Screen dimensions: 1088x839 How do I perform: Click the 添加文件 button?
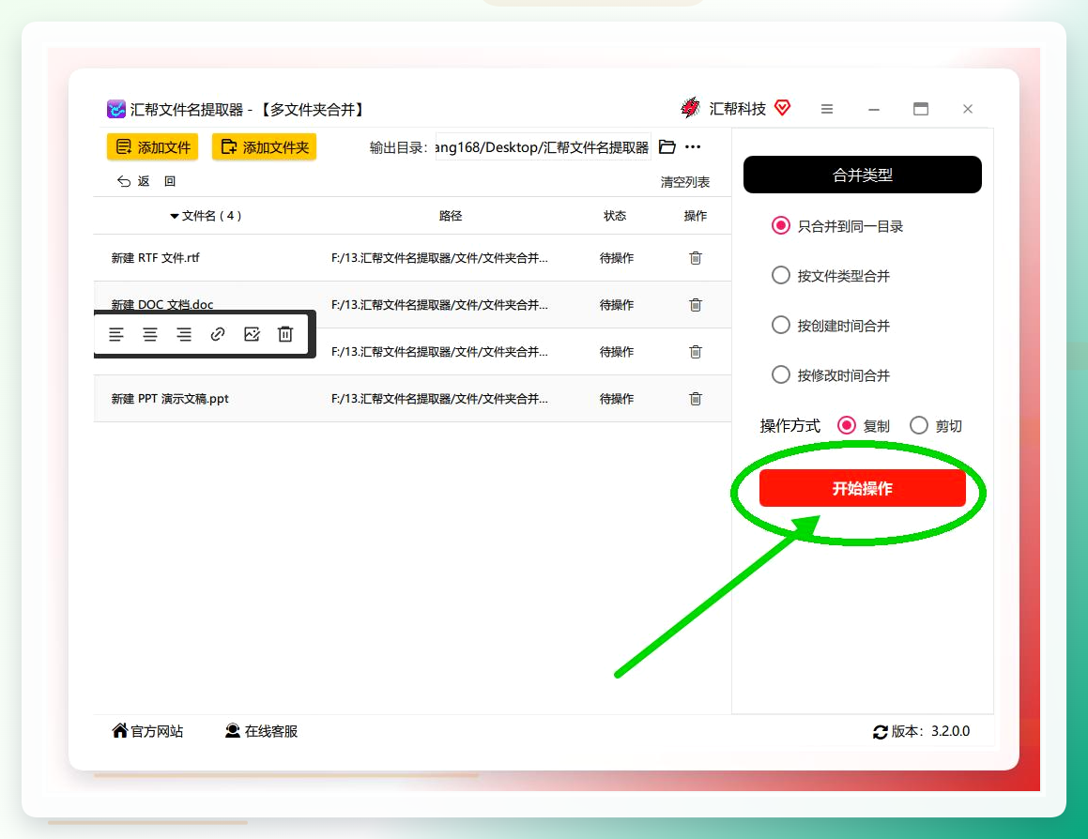(153, 147)
